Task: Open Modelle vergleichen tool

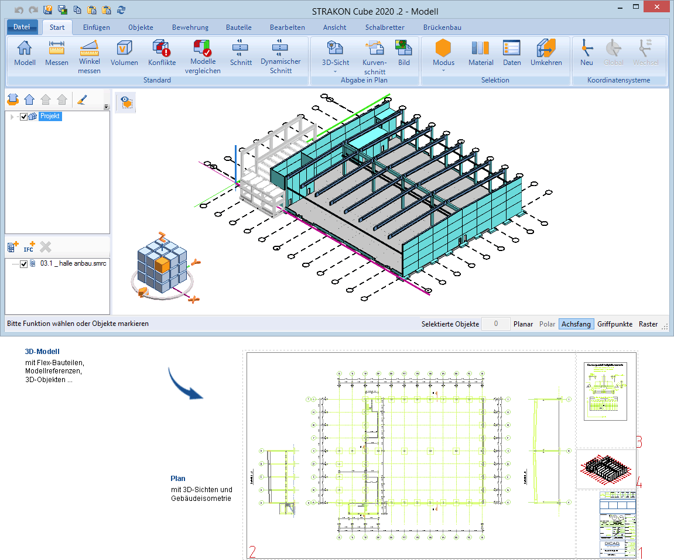Action: [203, 57]
